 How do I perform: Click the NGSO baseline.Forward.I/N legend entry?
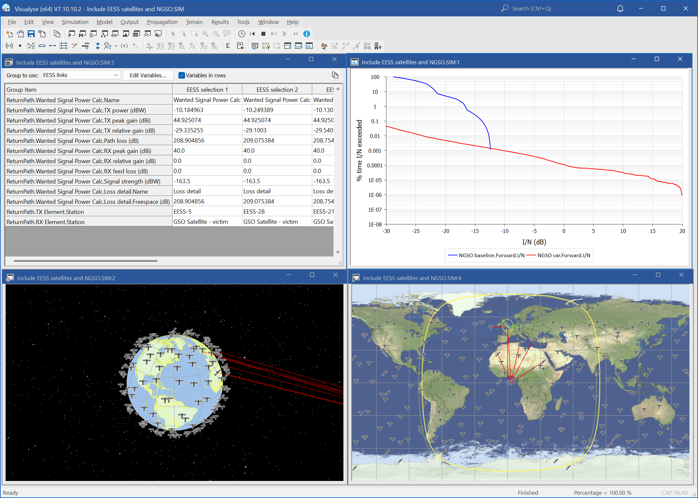[x=486, y=255]
